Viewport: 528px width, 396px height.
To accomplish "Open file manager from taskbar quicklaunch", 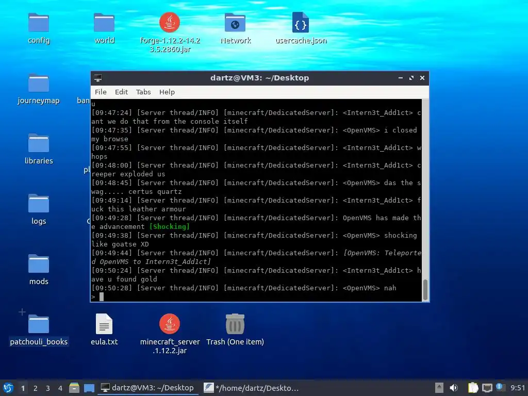I will (74, 388).
